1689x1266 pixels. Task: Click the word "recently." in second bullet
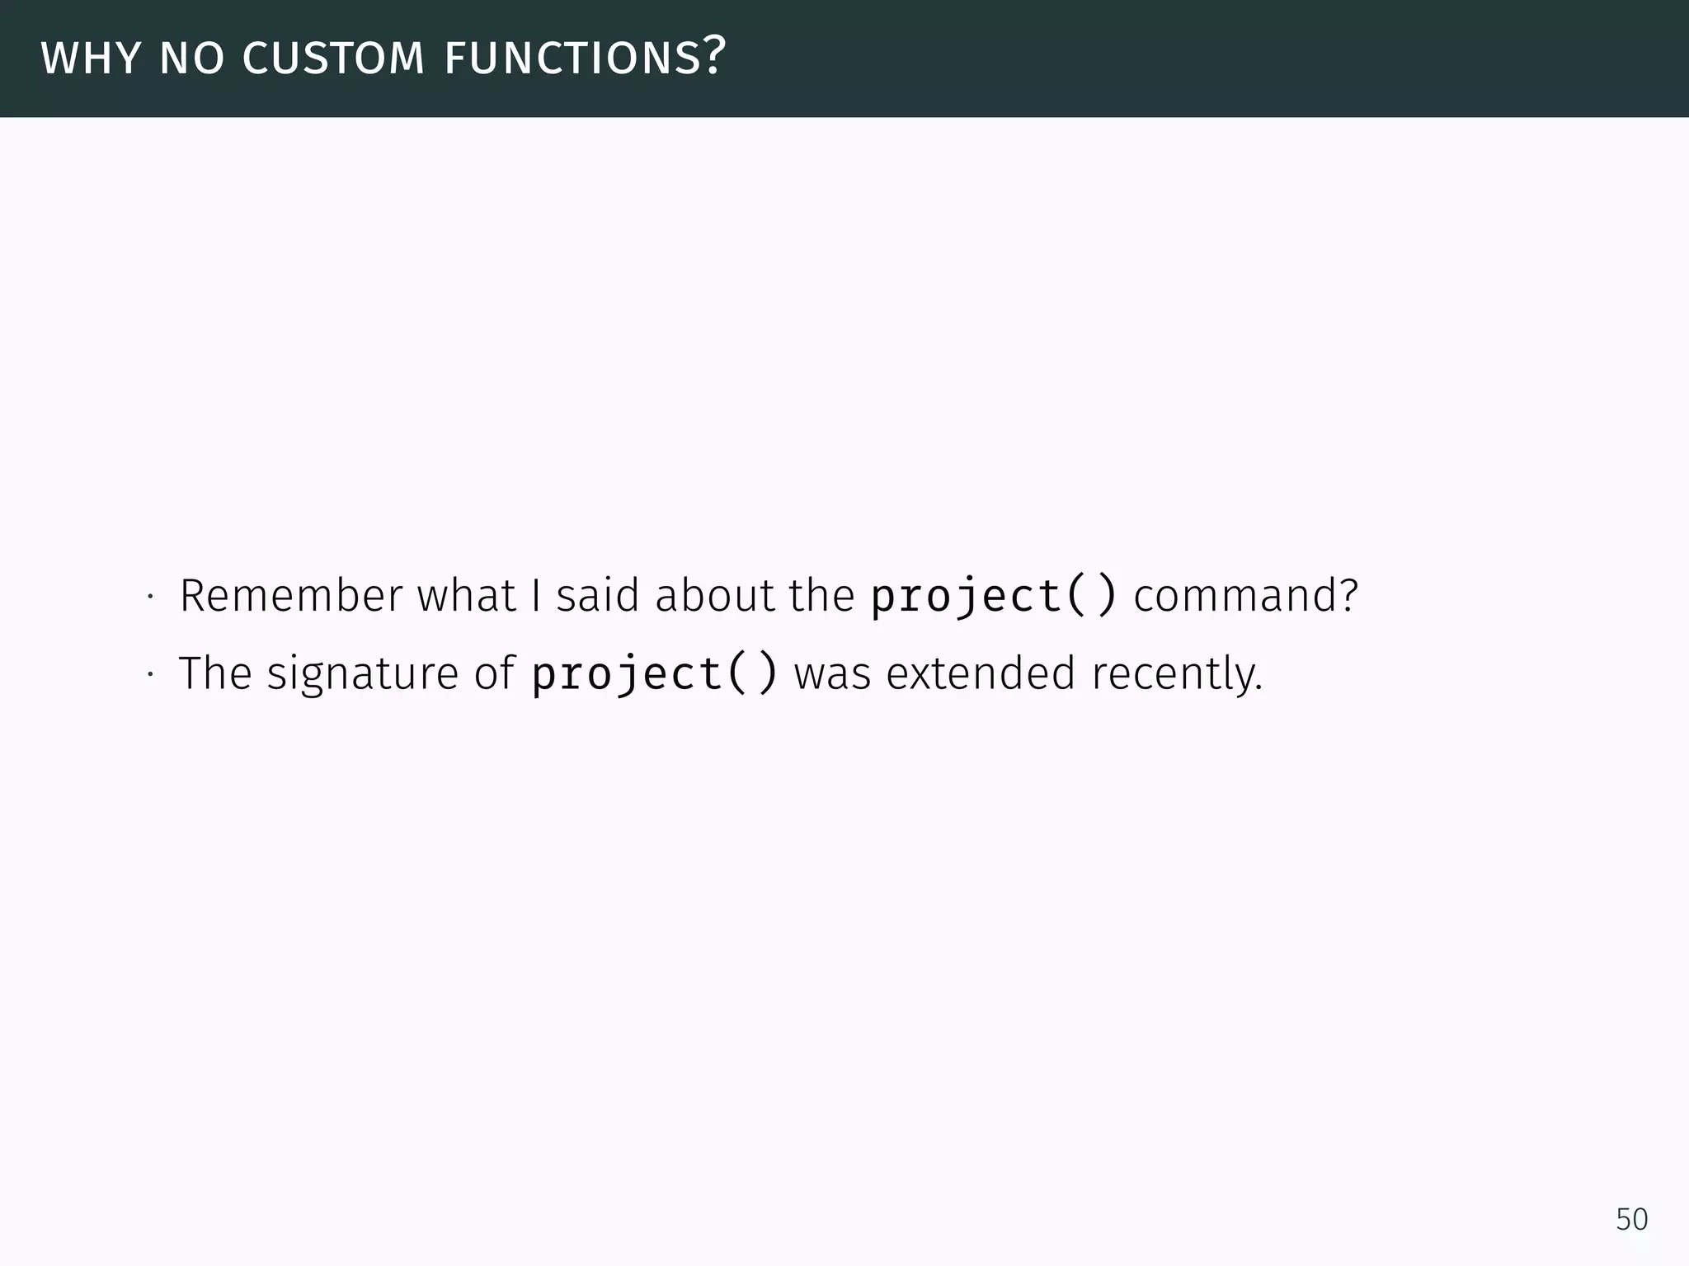coord(1177,673)
